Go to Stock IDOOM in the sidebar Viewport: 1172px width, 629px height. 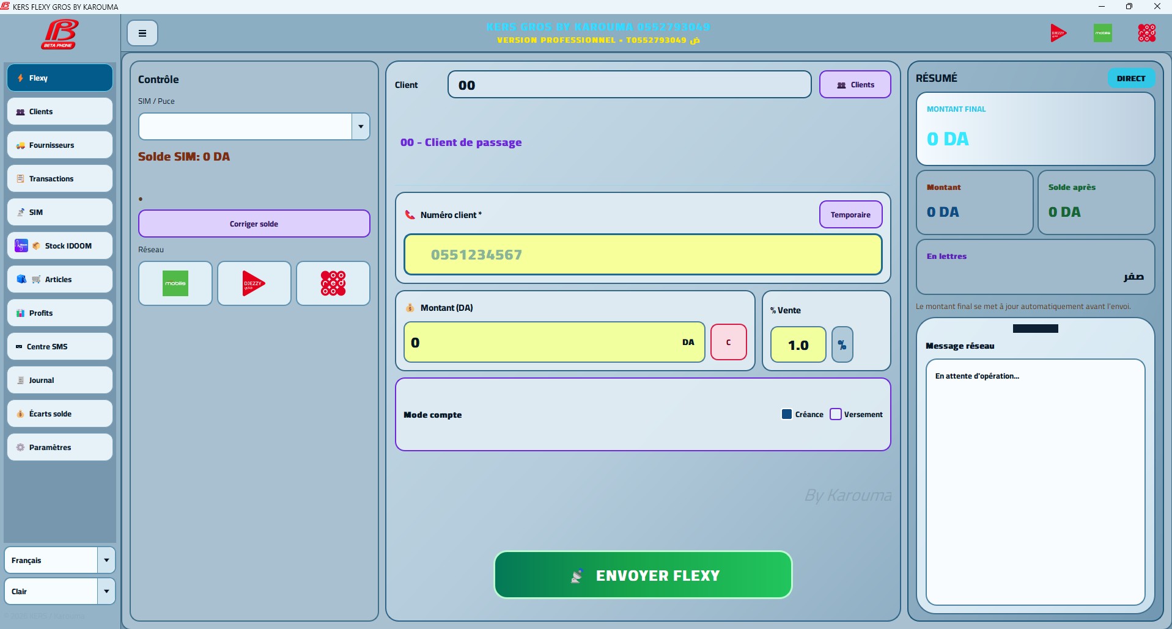pyautogui.click(x=60, y=245)
